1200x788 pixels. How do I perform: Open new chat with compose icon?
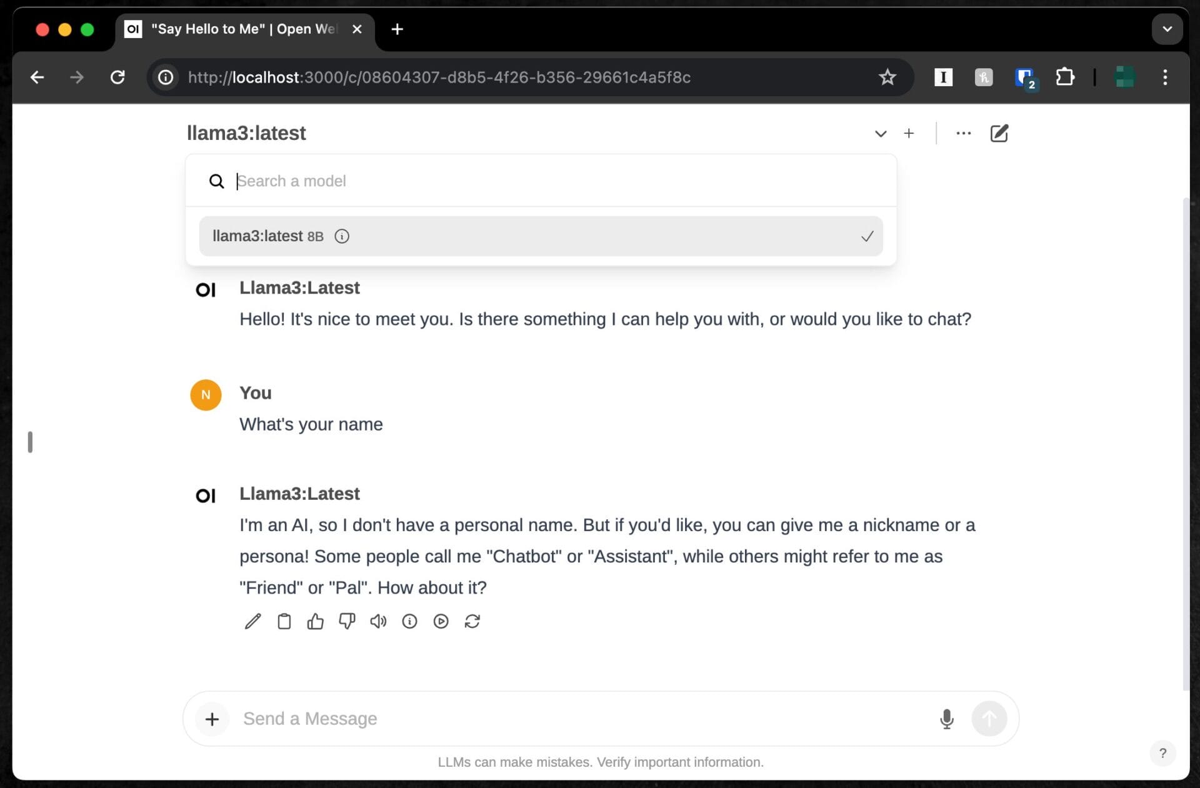tap(999, 133)
